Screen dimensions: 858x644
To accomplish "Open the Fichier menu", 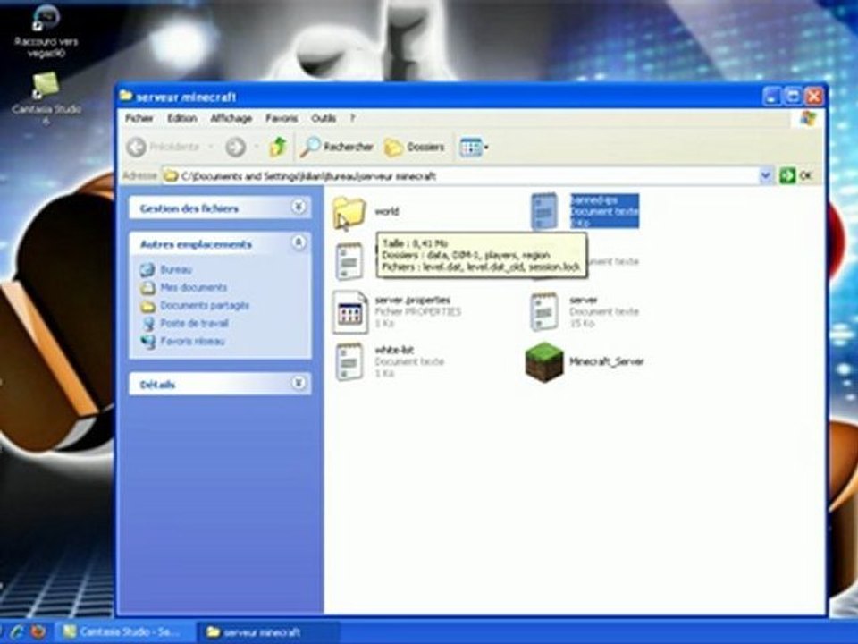I will pos(139,118).
